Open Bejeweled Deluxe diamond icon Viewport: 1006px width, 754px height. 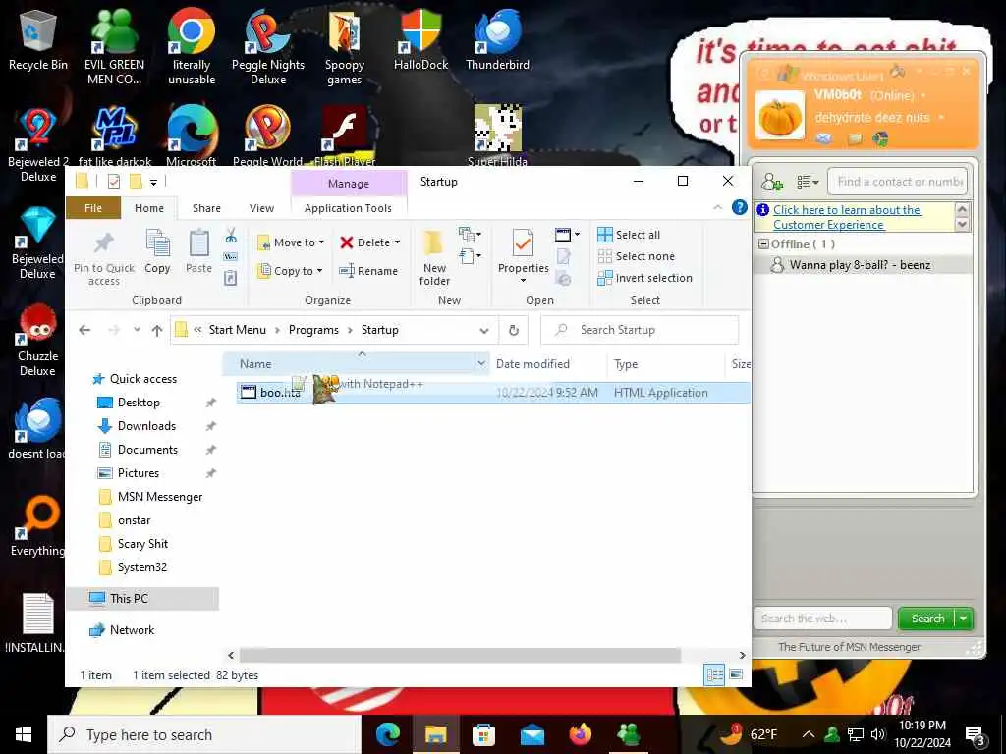pyautogui.click(x=38, y=242)
